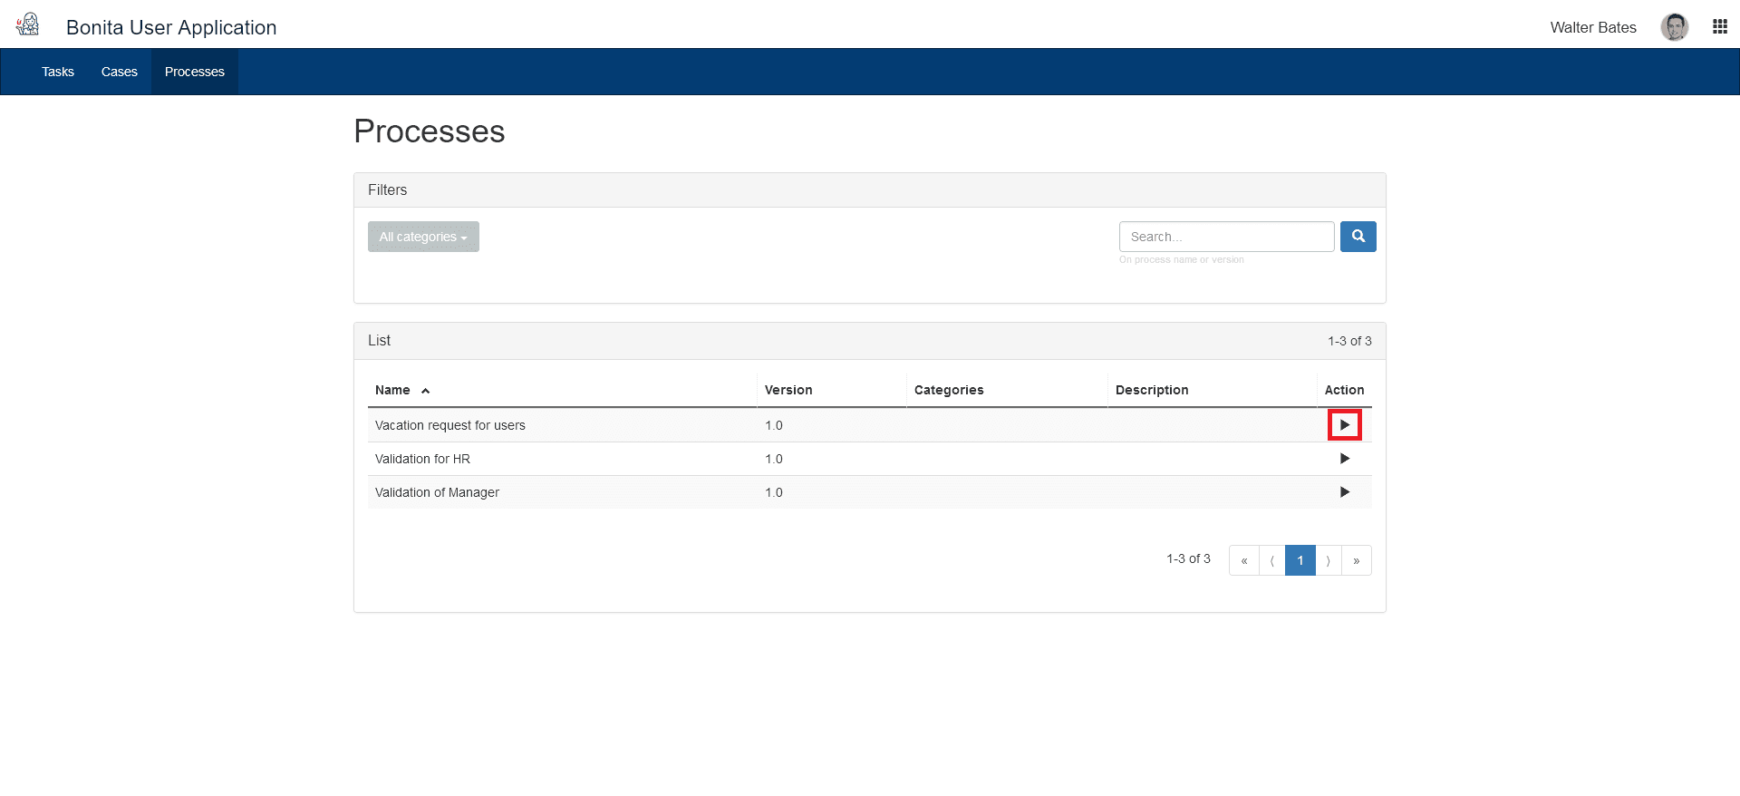This screenshot has width=1740, height=796.
Task: Switch to the Tasks tab
Action: (58, 72)
